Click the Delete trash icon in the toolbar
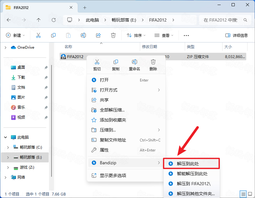255x198 pixels. click(x=113, y=35)
